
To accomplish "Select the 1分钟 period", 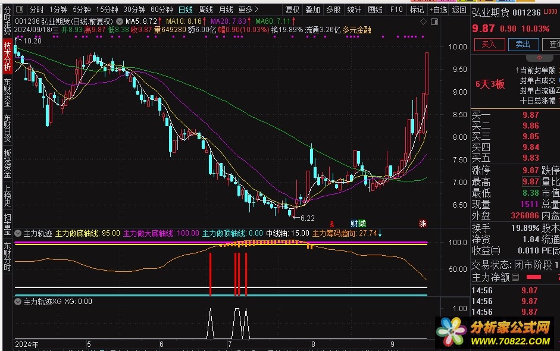I will click(x=58, y=10).
